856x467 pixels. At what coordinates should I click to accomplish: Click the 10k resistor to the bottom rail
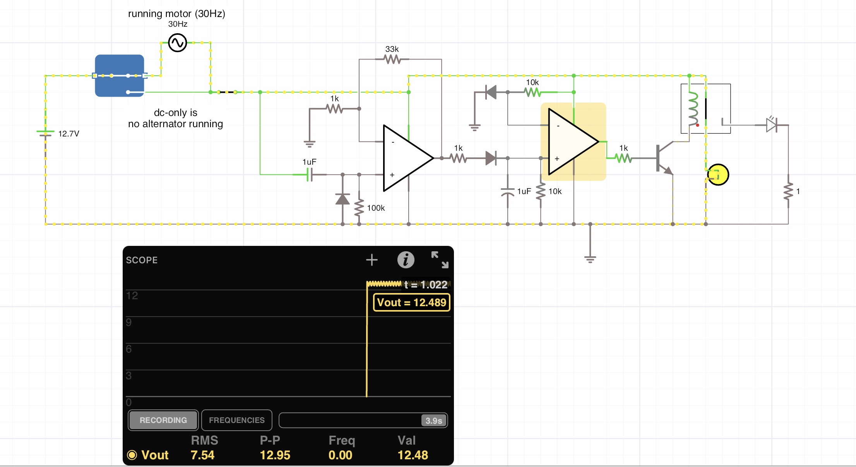click(541, 191)
